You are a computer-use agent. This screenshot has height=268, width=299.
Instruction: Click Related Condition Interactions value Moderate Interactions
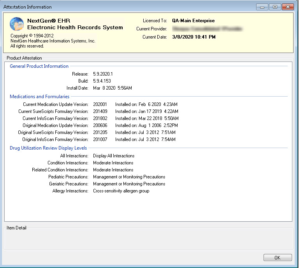(x=113, y=170)
